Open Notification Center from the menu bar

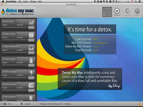pos(139,1)
